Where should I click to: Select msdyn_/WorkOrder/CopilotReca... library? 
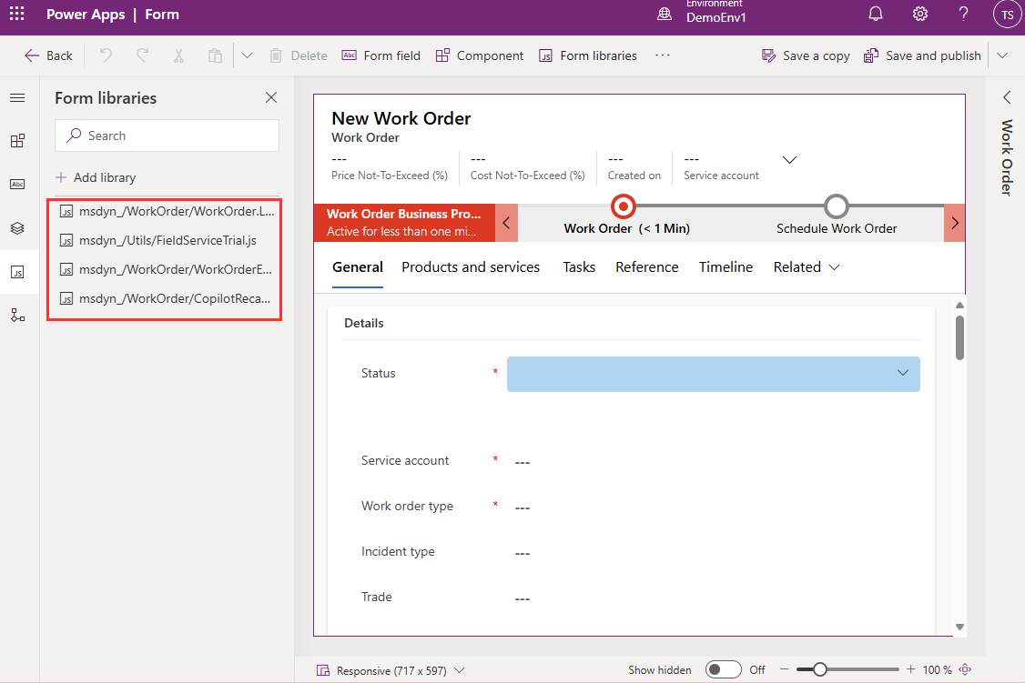(167, 298)
